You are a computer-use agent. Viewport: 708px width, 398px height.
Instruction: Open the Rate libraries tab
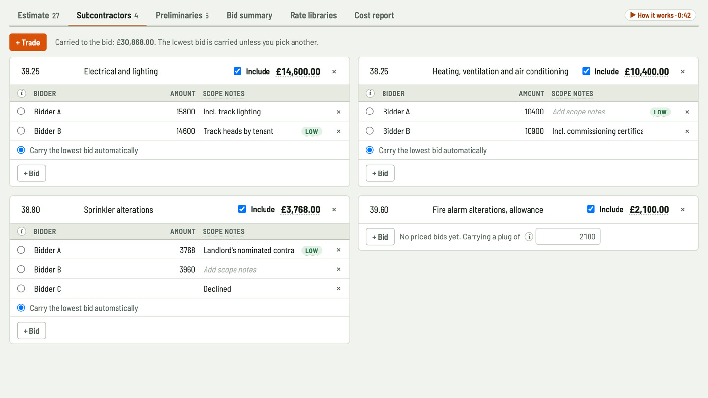pyautogui.click(x=314, y=15)
